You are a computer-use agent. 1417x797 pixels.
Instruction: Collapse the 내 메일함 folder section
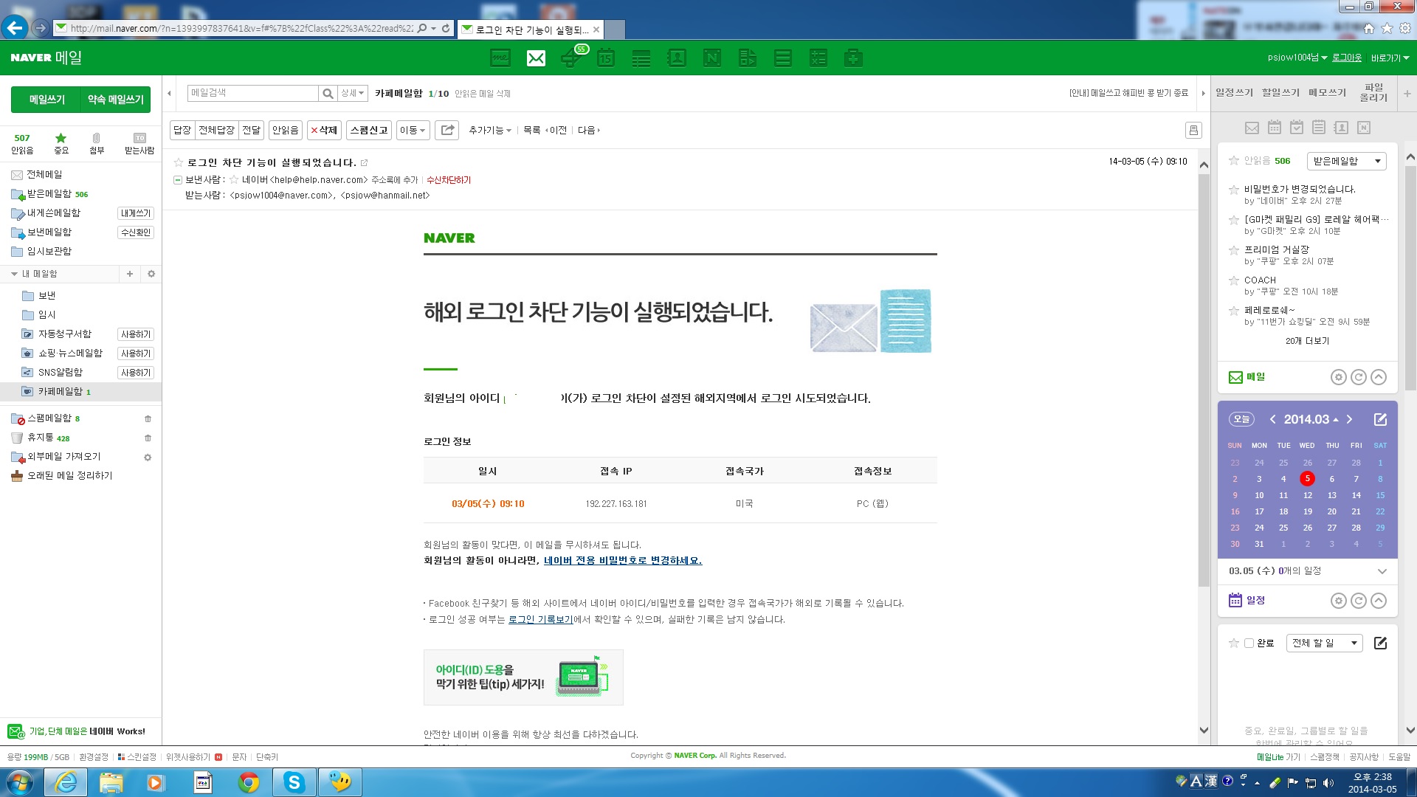pos(14,274)
